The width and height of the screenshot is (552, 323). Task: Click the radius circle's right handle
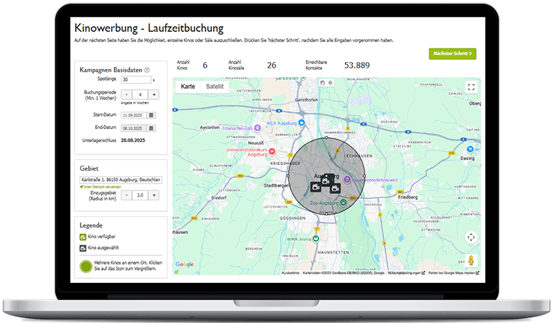coord(364,176)
